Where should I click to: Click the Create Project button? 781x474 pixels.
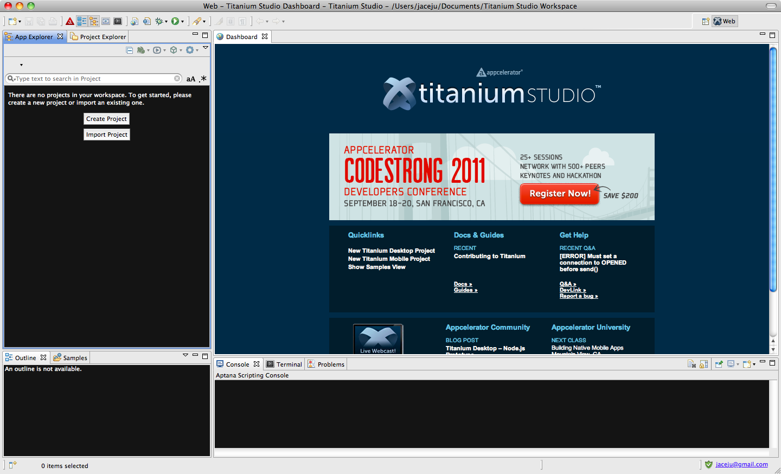coord(107,119)
